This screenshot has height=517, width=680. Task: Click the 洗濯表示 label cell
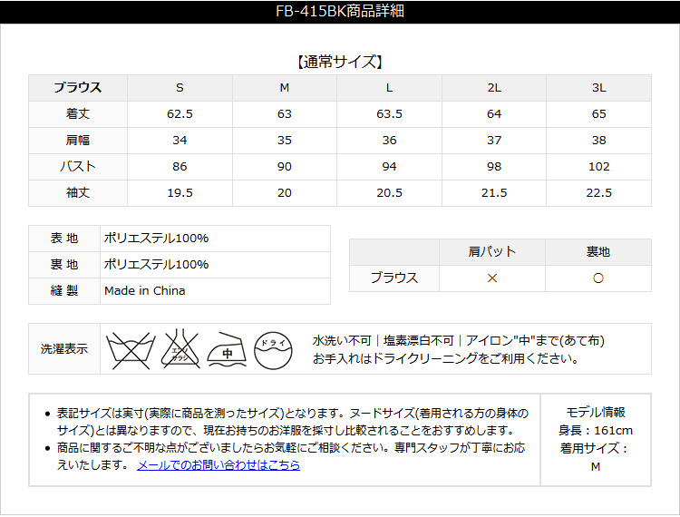(x=64, y=349)
